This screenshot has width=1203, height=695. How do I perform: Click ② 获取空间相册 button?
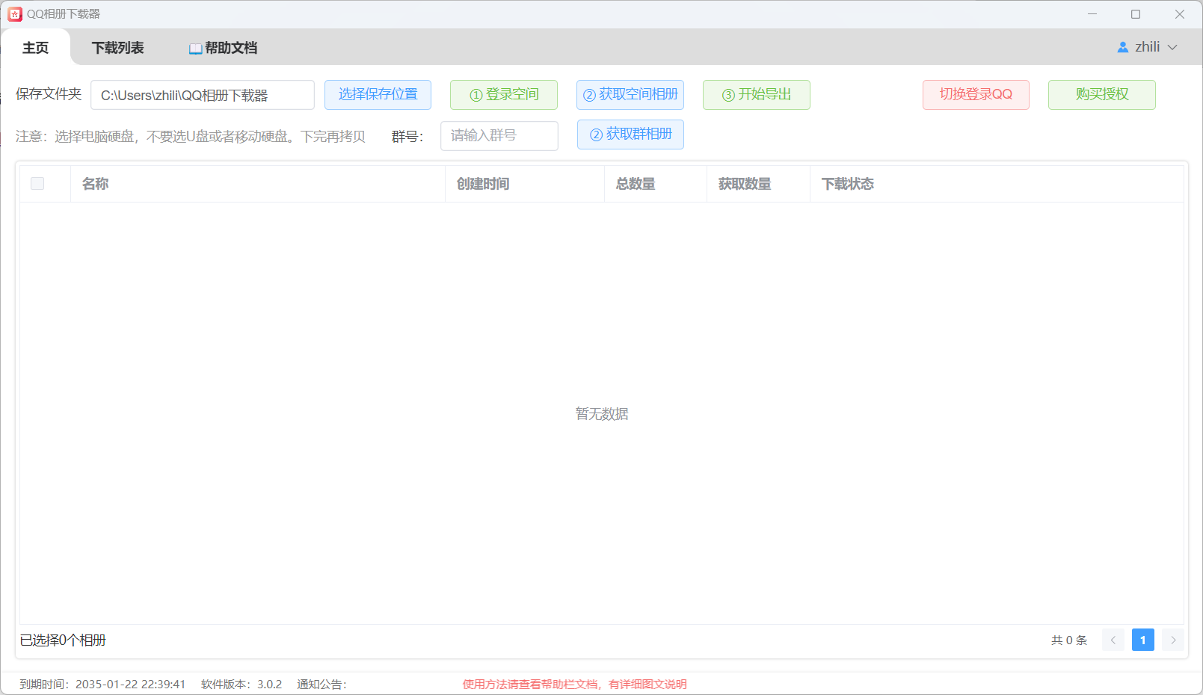click(x=630, y=95)
